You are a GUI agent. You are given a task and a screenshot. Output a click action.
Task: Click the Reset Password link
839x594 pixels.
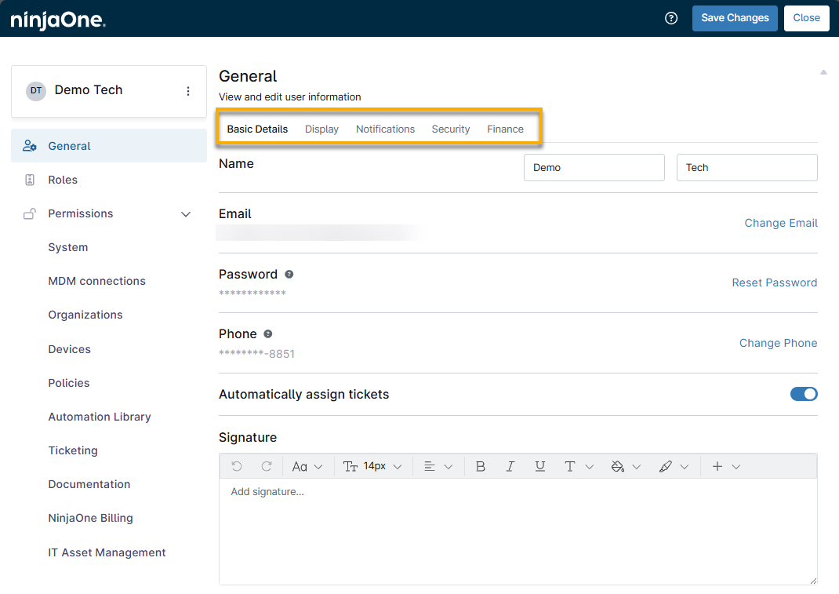click(x=774, y=282)
